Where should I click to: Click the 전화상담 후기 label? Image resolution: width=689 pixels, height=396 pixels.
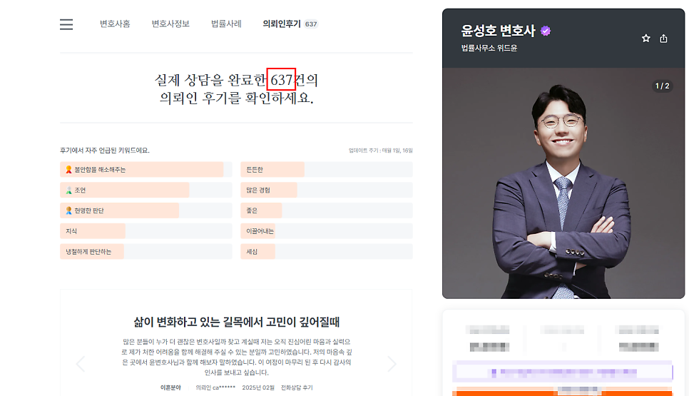(297, 387)
